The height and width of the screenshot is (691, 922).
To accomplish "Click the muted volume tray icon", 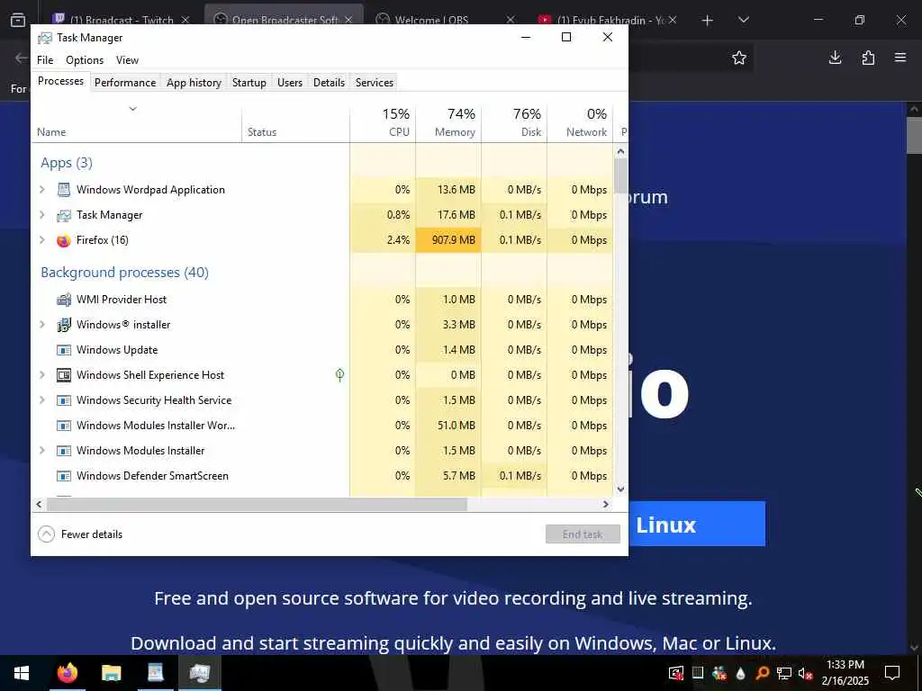I will [x=805, y=673].
